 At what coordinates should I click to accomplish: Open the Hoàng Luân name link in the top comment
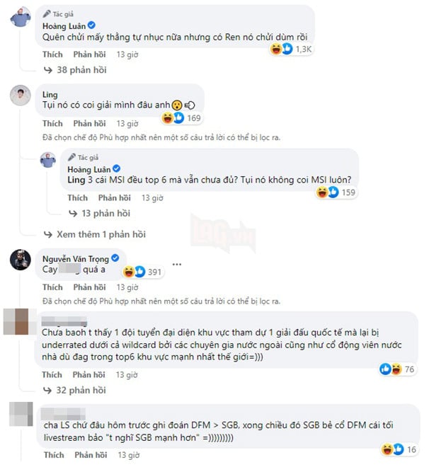(64, 26)
